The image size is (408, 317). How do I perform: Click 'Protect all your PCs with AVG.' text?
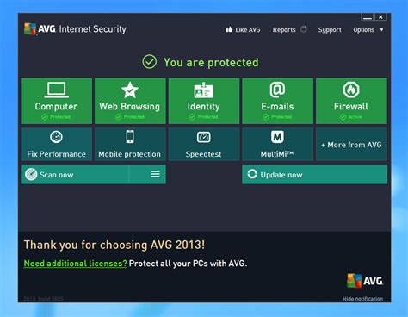pyautogui.click(x=188, y=264)
